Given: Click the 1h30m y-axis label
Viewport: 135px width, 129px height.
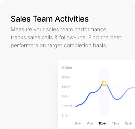Looking at the screenshot, I should pyautogui.click(x=66, y=87).
